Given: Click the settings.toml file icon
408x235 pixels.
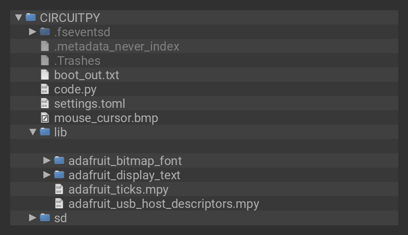Looking at the screenshot, I should pyautogui.click(x=45, y=103).
